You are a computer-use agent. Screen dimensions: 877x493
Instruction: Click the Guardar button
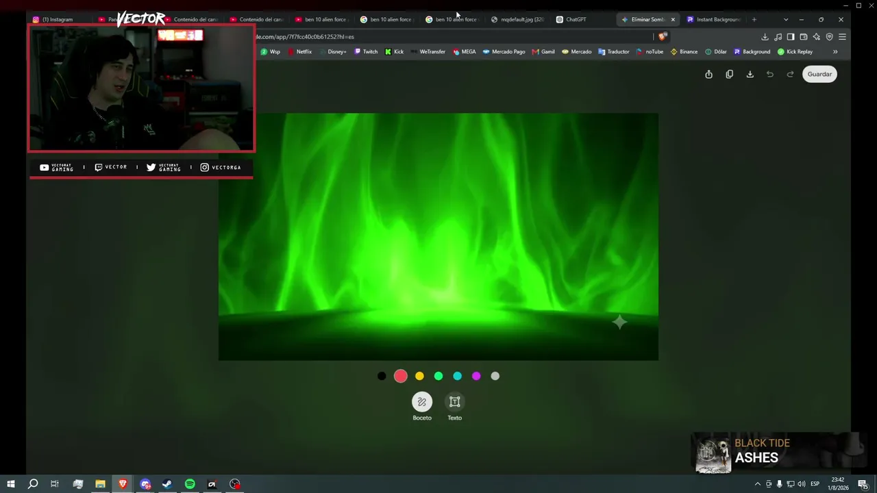click(819, 74)
